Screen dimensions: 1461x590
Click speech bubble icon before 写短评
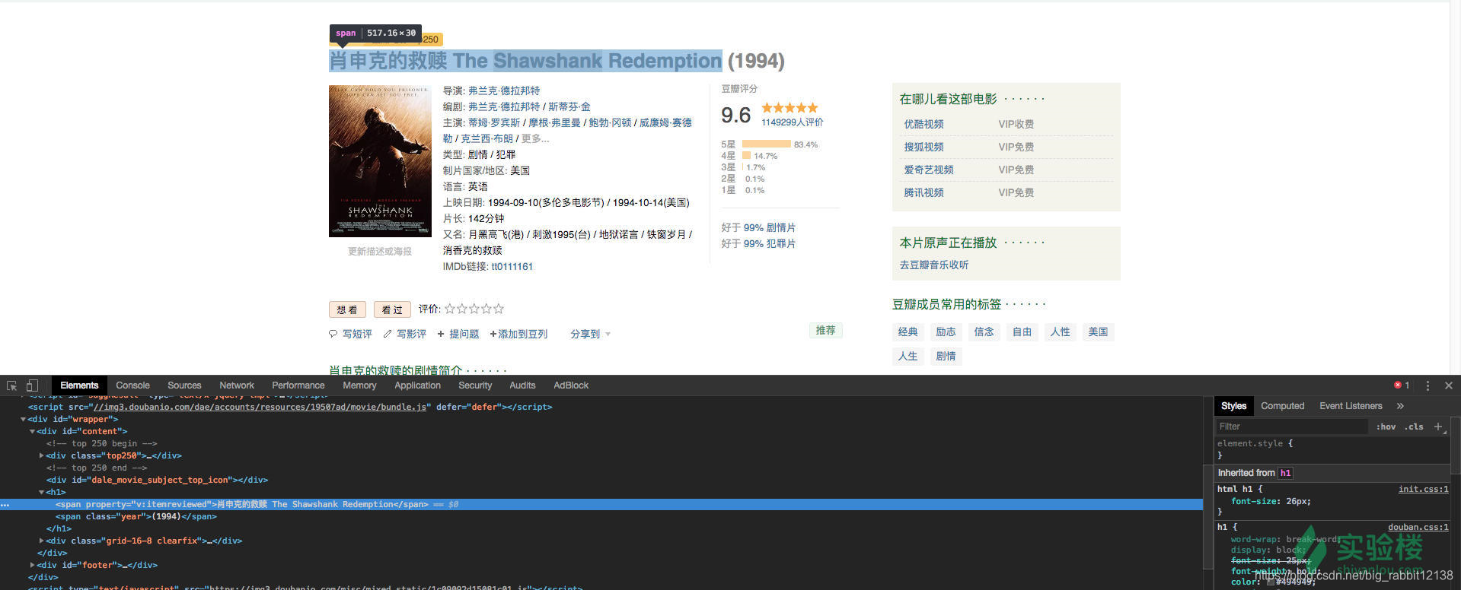[x=333, y=334]
